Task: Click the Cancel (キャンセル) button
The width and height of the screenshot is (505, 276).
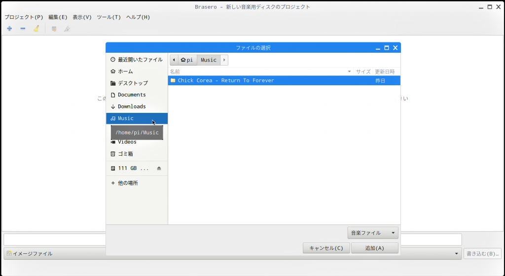Action: click(326, 248)
